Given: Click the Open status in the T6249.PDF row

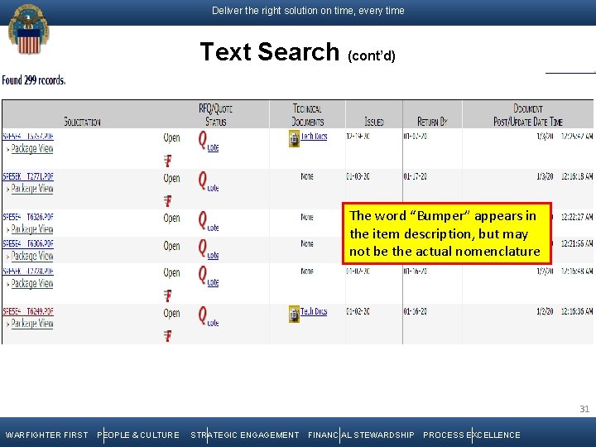Looking at the screenshot, I should tap(171, 313).
